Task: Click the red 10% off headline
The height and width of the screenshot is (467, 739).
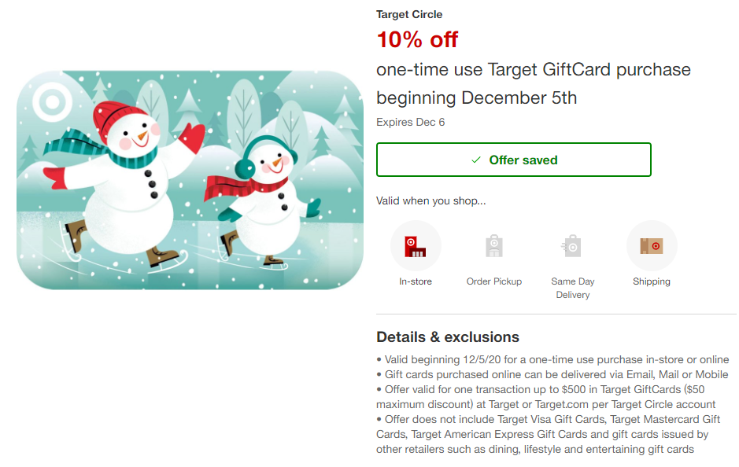Action: [417, 39]
